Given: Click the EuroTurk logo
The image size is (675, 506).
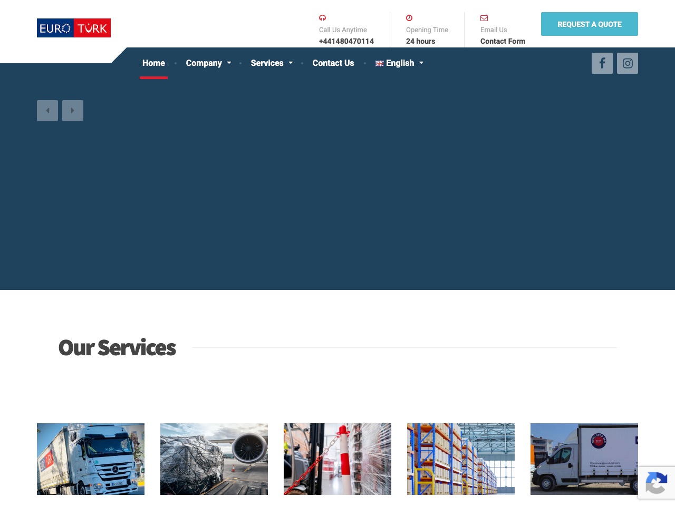Looking at the screenshot, I should [74, 28].
